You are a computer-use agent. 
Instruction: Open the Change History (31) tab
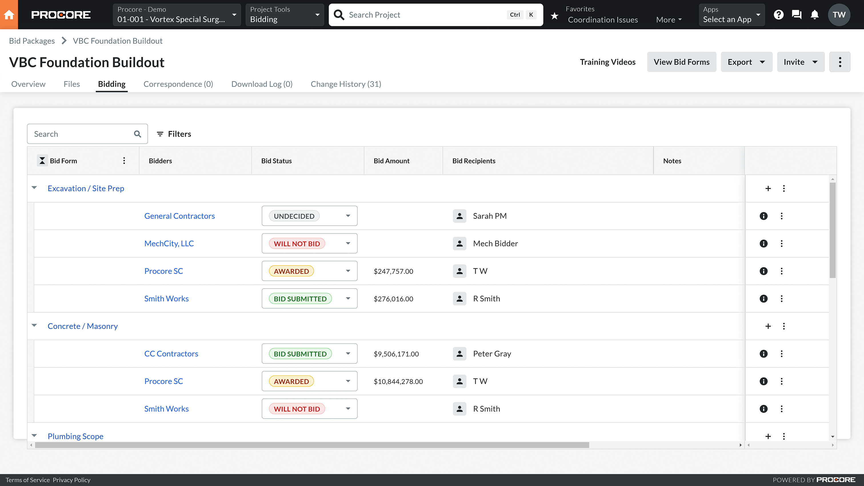point(346,84)
